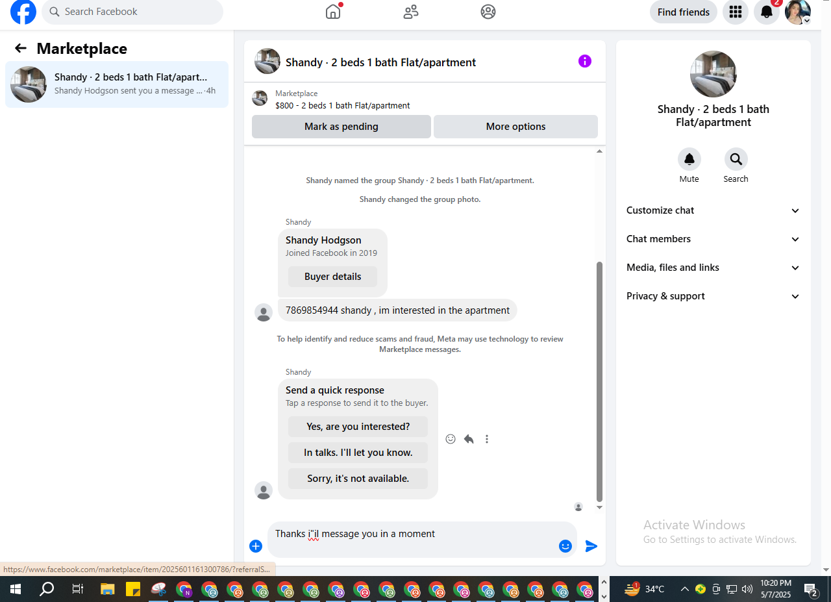Click the message '7869854944 shandy, im interested'
Image resolution: width=831 pixels, height=602 pixels.
pos(397,310)
